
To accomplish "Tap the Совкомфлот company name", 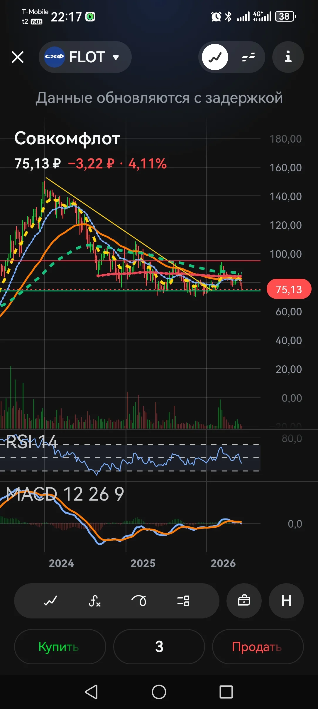I will (67, 138).
